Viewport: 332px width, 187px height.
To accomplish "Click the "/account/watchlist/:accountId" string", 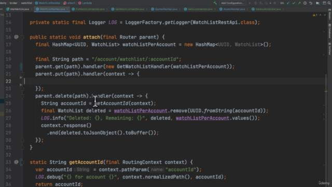I will point(135,59).
